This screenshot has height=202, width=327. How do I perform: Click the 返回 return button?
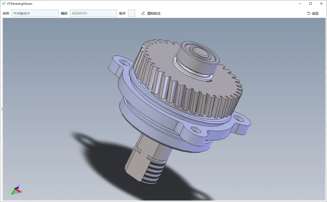[x=313, y=13]
